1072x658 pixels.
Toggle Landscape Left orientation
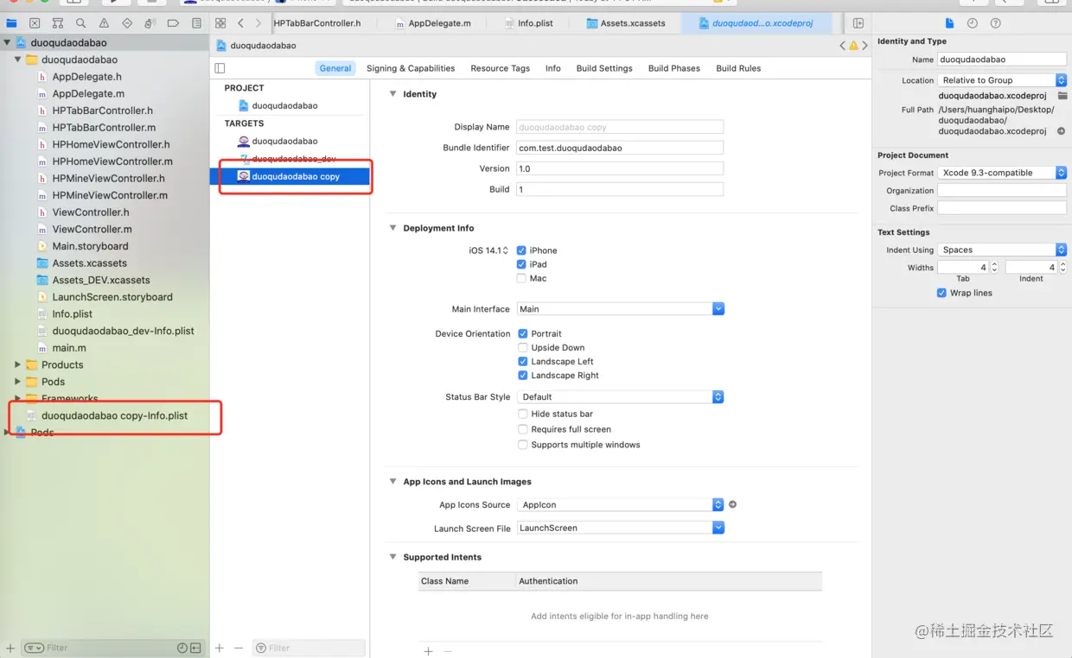click(523, 361)
